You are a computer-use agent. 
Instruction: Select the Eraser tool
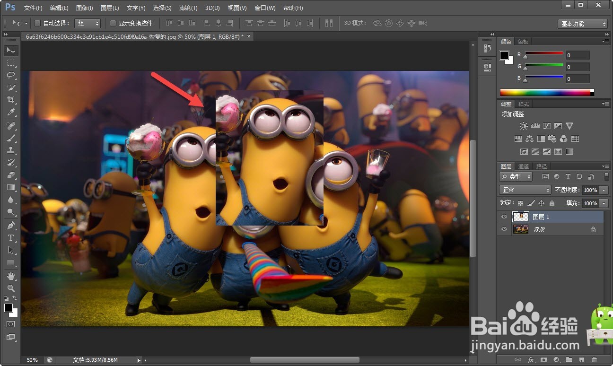click(11, 175)
